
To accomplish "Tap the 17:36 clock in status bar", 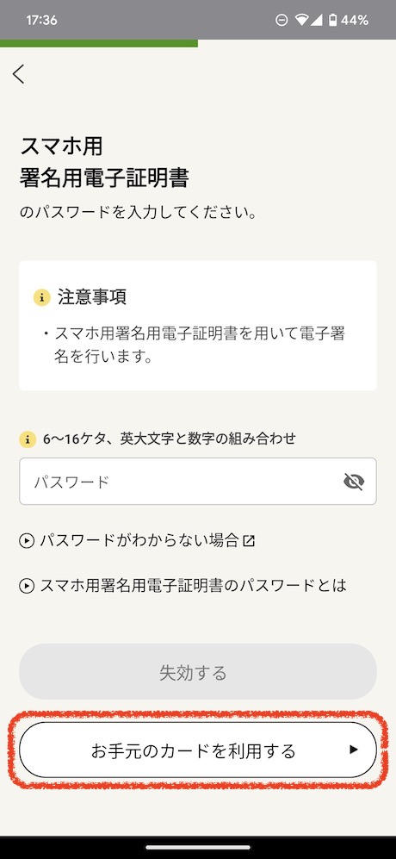I will tap(41, 21).
